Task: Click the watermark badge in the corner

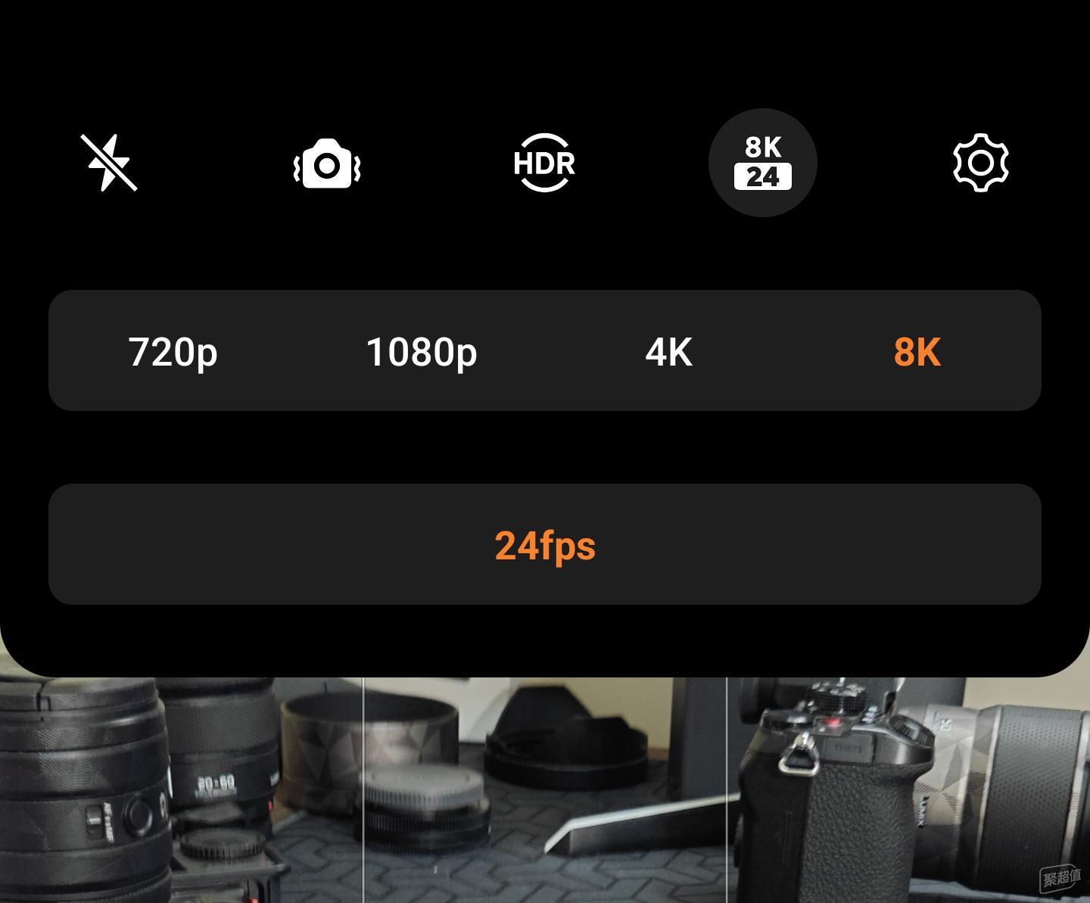Action: tap(1060, 879)
